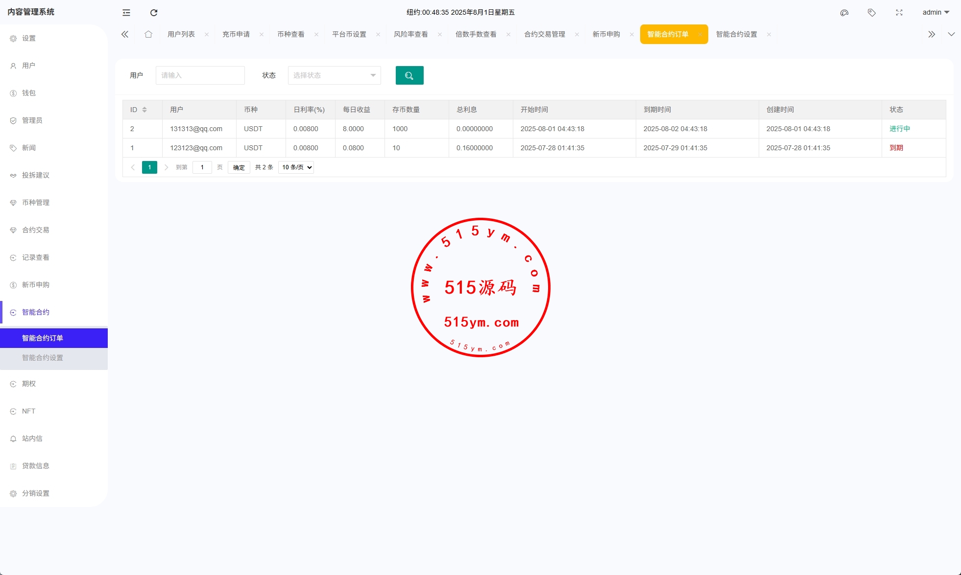Go to the home tab icon
Viewport: 961px width, 575px height.
click(148, 34)
